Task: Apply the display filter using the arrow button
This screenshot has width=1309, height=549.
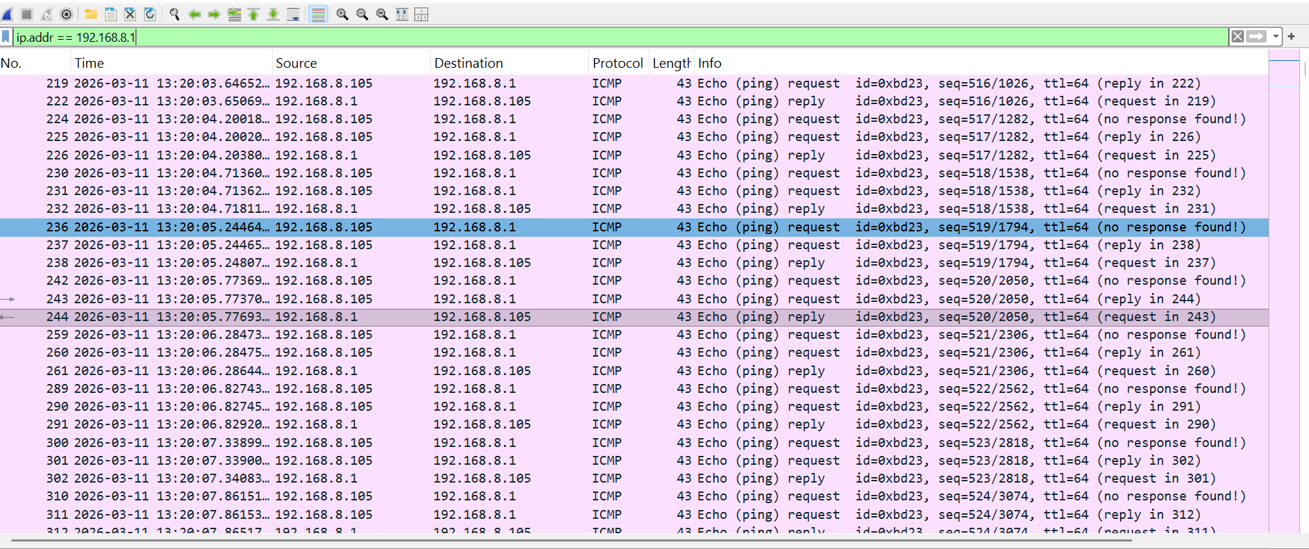Action: tap(1256, 36)
